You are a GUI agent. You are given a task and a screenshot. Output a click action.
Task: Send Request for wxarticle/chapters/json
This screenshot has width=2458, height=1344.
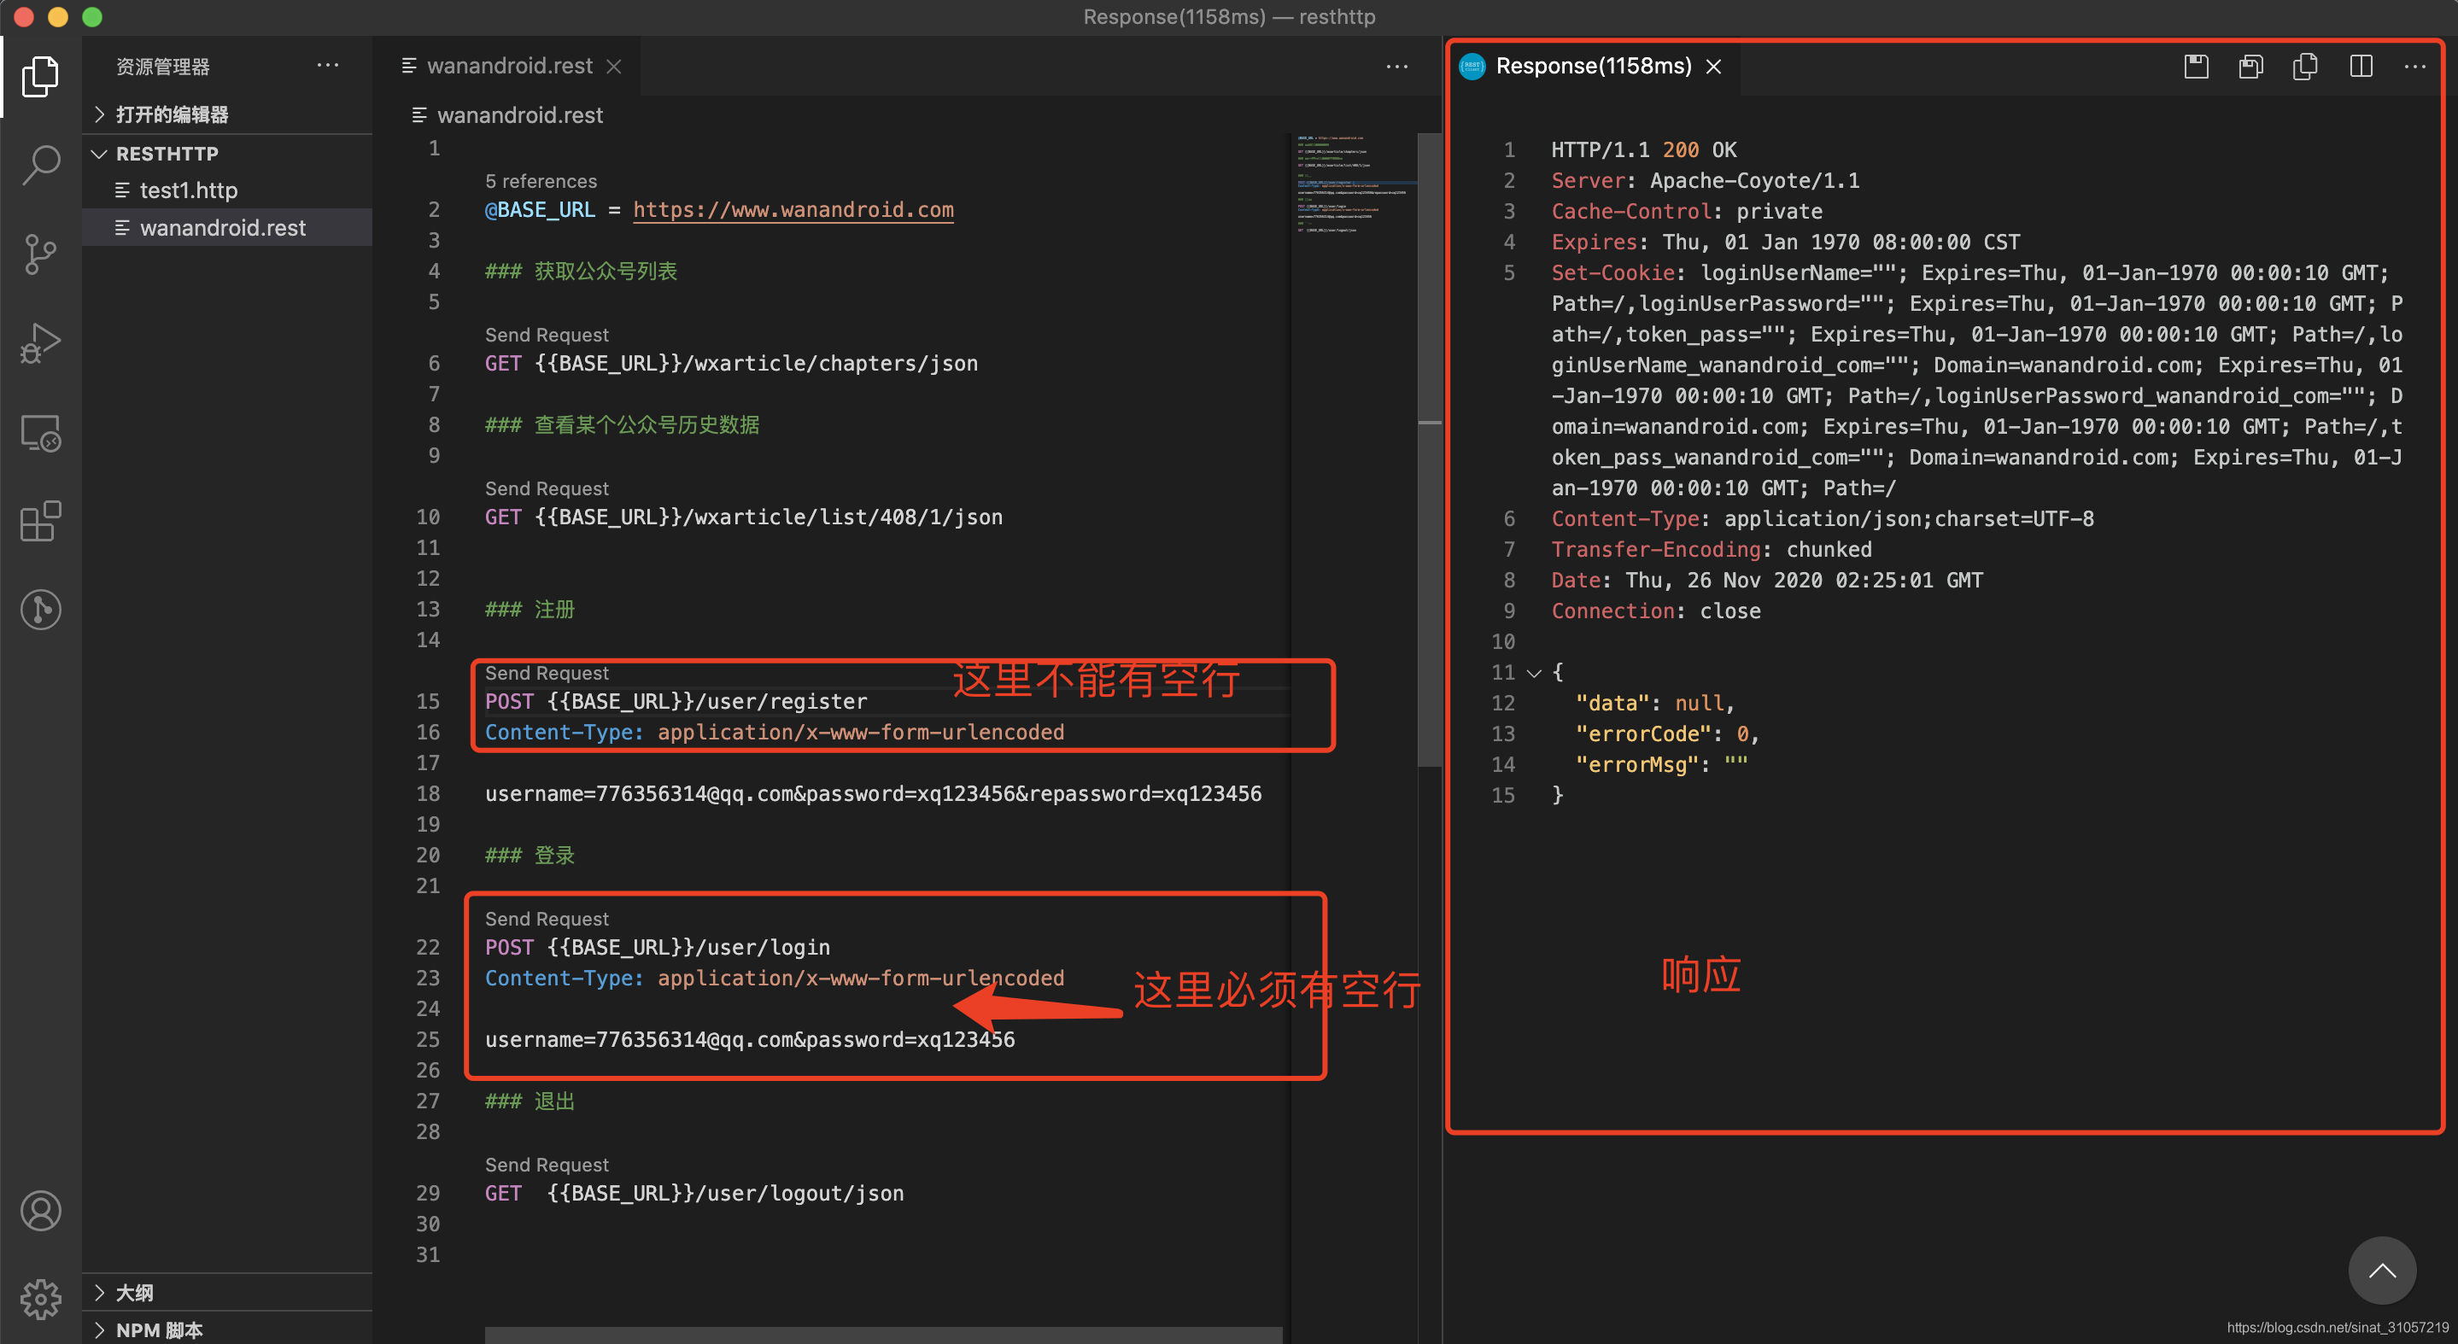(x=546, y=335)
